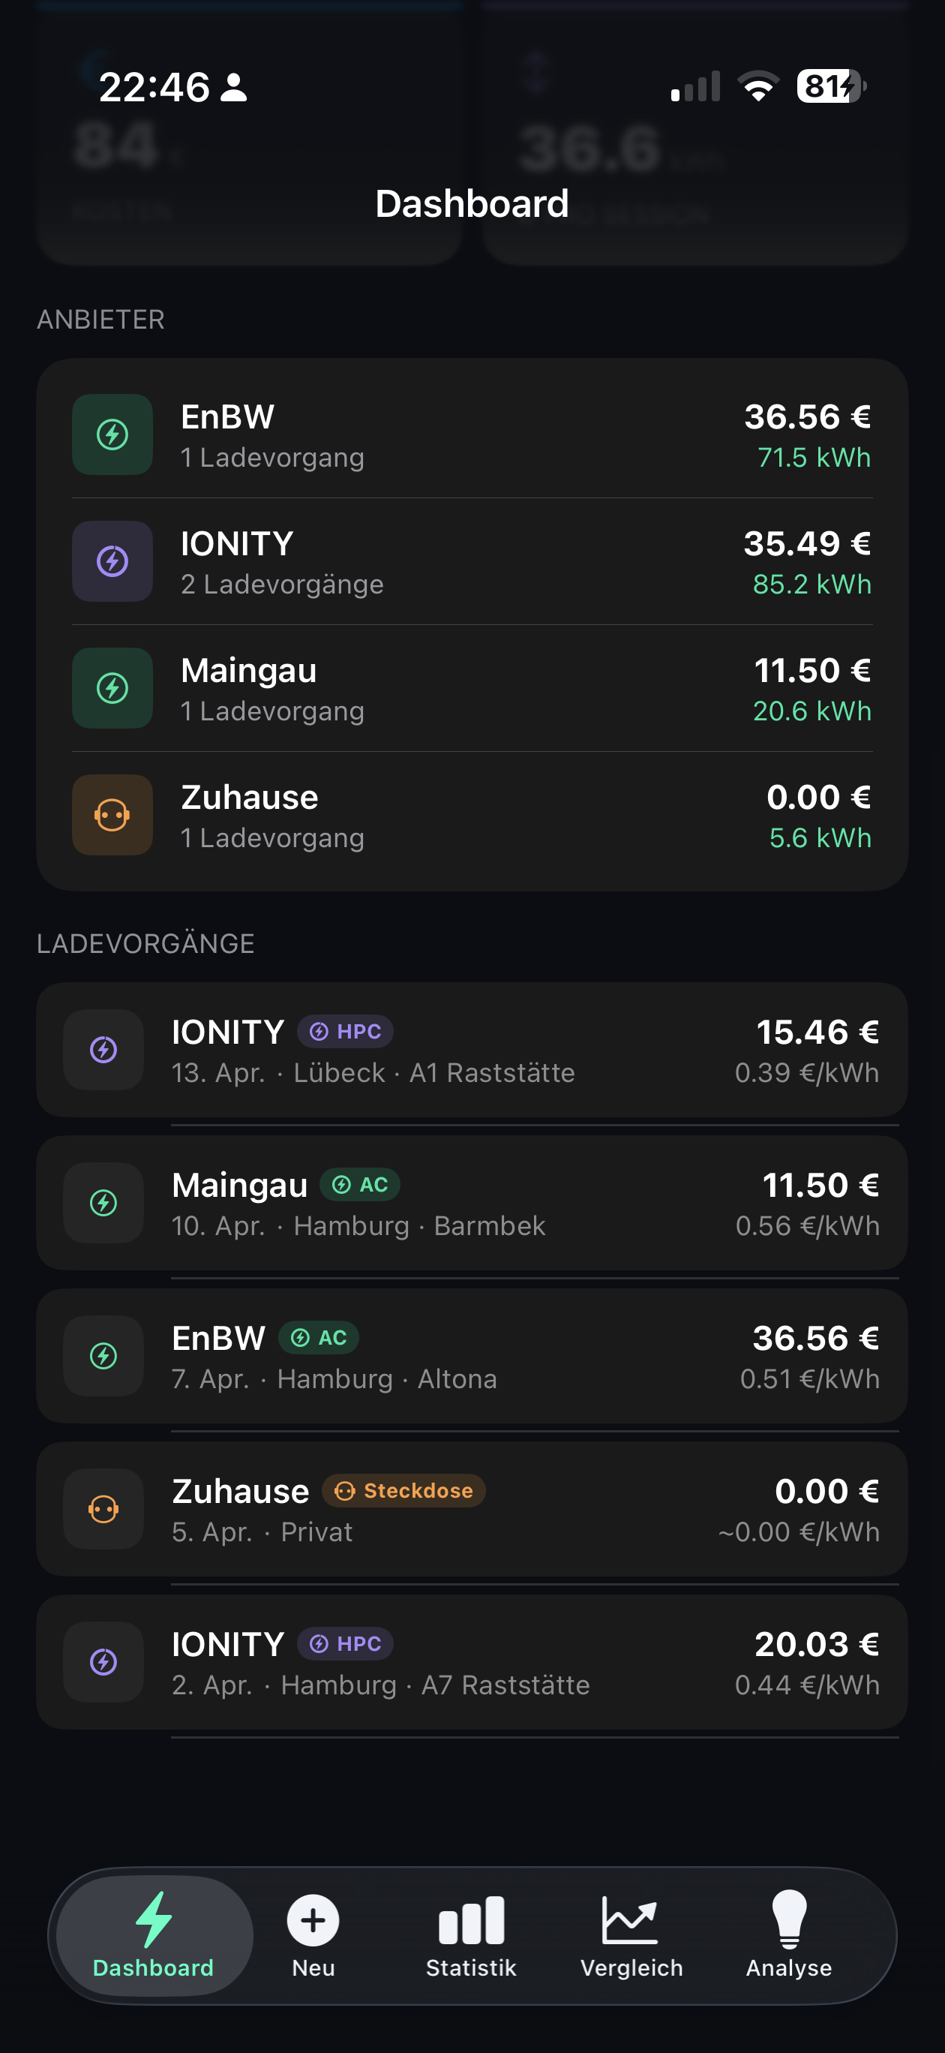Open the IONITY provider row with 85.2 kWh
945x2053 pixels.
point(472,562)
